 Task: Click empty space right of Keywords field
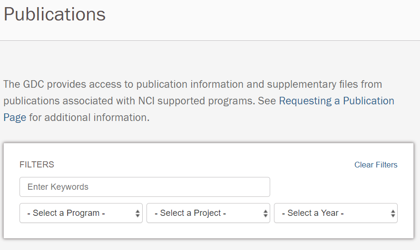[333, 187]
